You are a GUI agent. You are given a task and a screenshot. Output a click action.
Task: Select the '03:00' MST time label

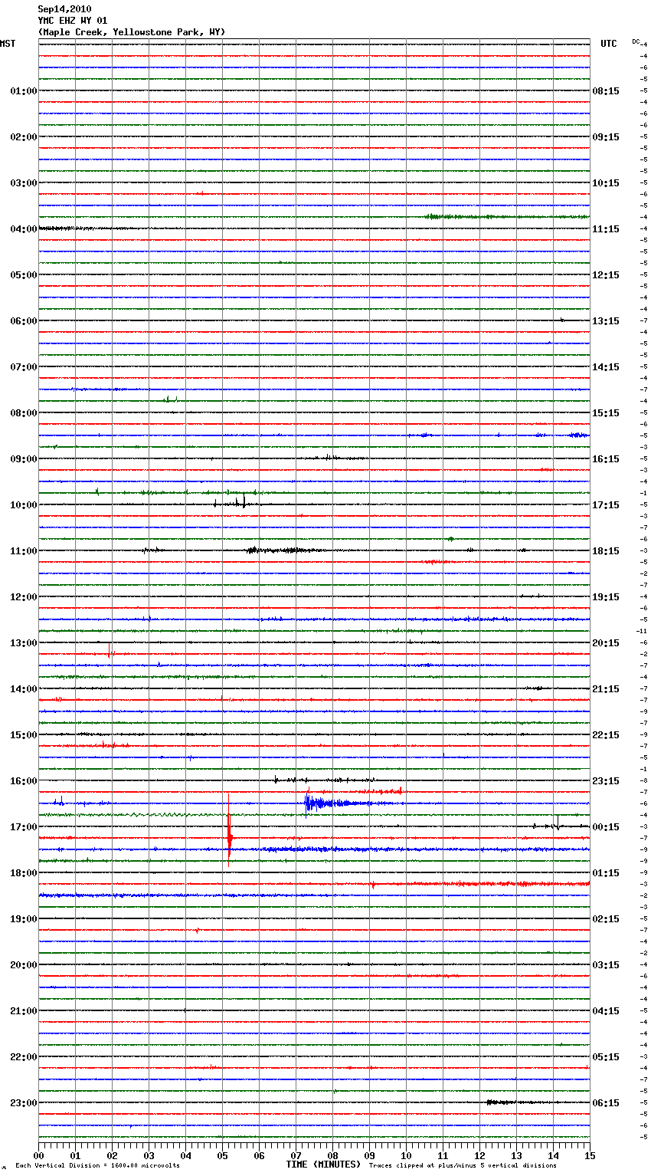[23, 183]
